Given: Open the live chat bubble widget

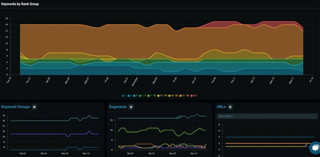Looking at the screenshot, I should click(x=315, y=148).
